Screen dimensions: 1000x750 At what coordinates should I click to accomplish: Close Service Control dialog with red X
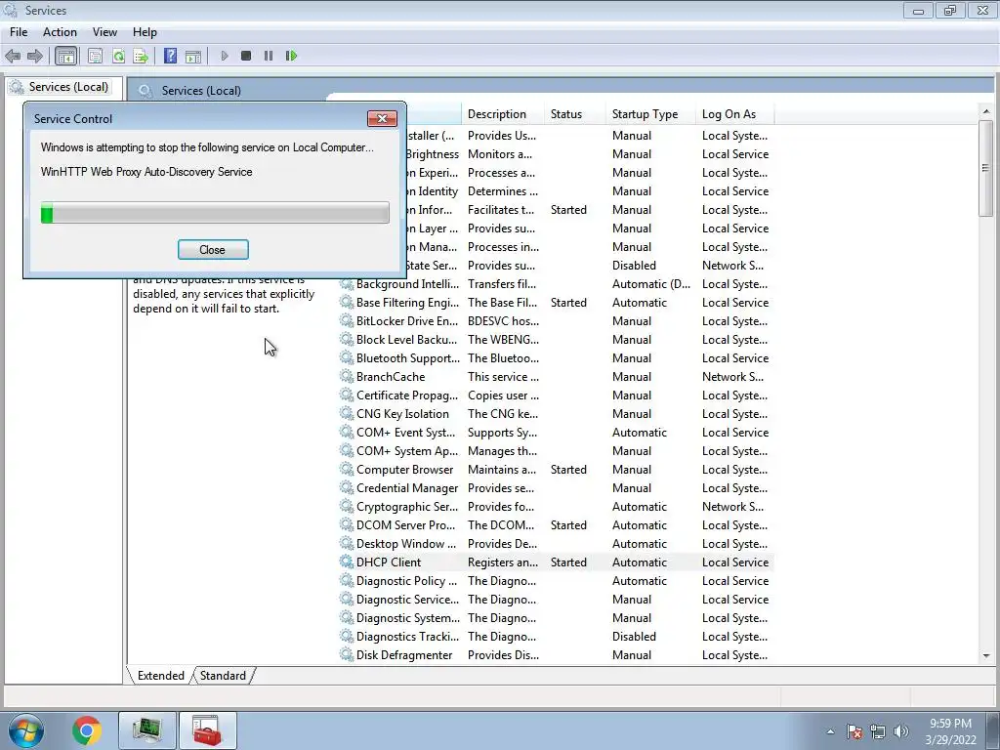pos(382,118)
